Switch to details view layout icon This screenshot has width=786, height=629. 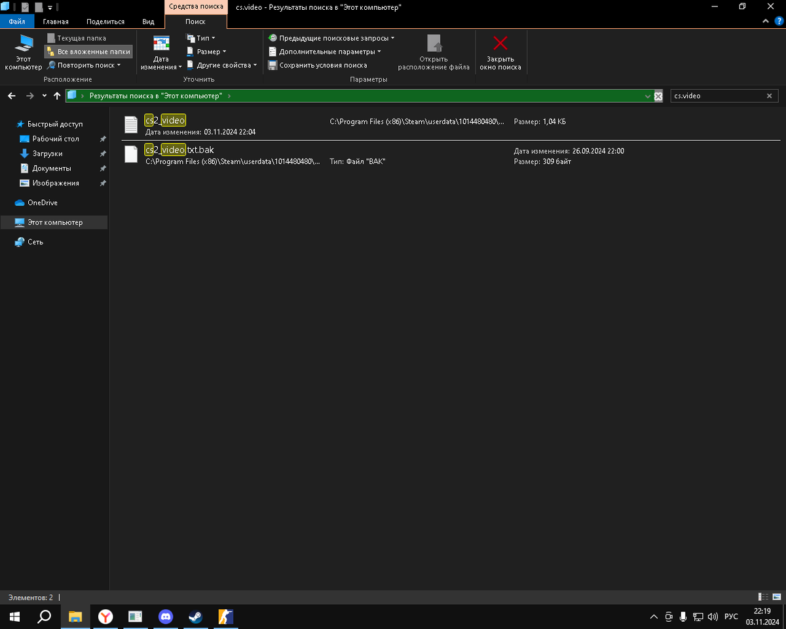pyautogui.click(x=763, y=597)
